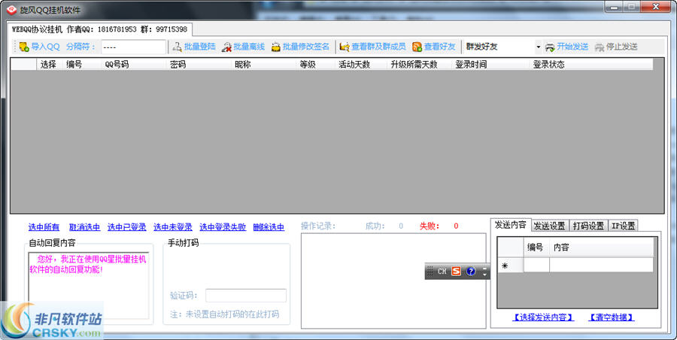Click the 验证码 captcha input field
The width and height of the screenshot is (677, 340).
coord(246,296)
